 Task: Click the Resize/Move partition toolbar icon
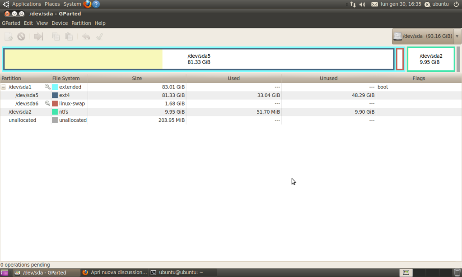(38, 37)
